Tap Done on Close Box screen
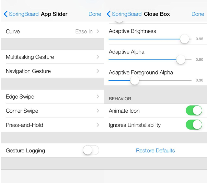Screen dimensions: 207x183 (x=198, y=14)
